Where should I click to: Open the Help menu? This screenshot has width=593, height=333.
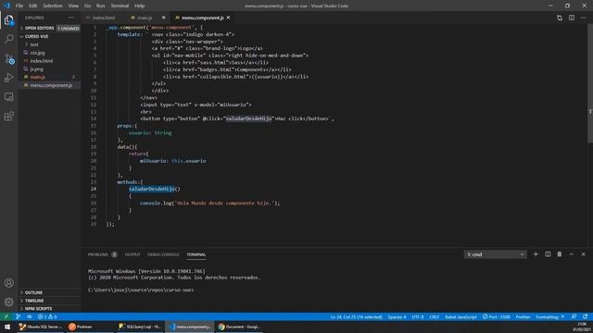pyautogui.click(x=140, y=6)
